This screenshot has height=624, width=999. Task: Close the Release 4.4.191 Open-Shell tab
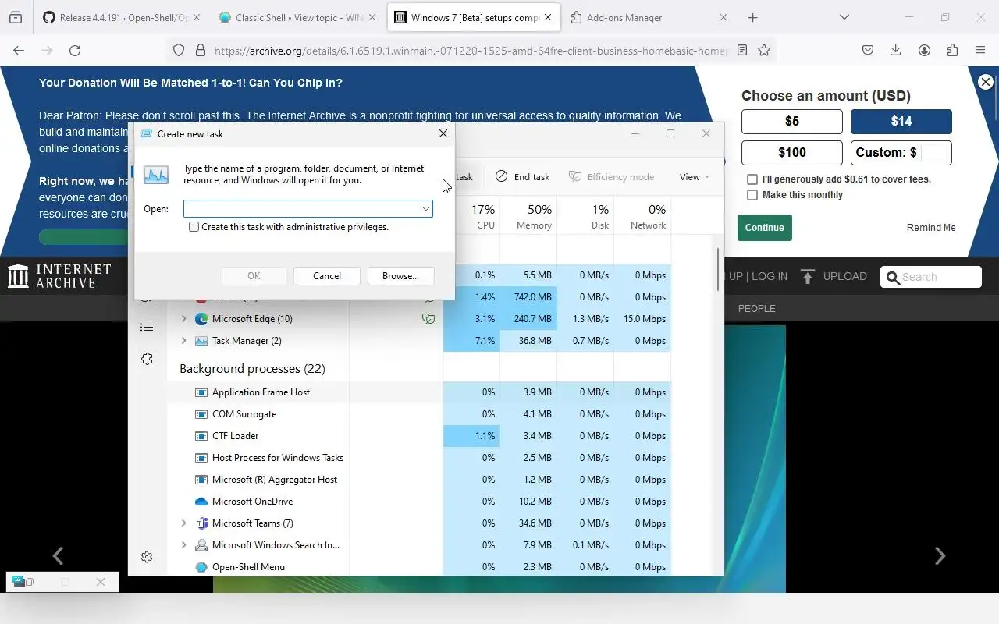(196, 17)
